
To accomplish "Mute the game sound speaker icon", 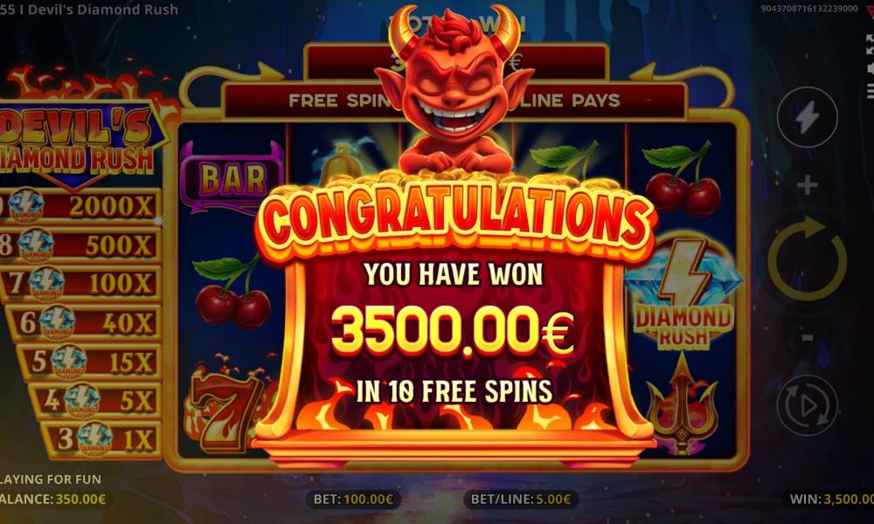I will (x=871, y=69).
